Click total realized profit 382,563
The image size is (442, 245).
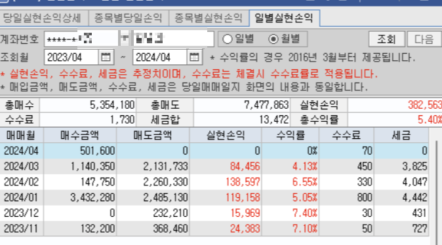pyautogui.click(x=425, y=105)
